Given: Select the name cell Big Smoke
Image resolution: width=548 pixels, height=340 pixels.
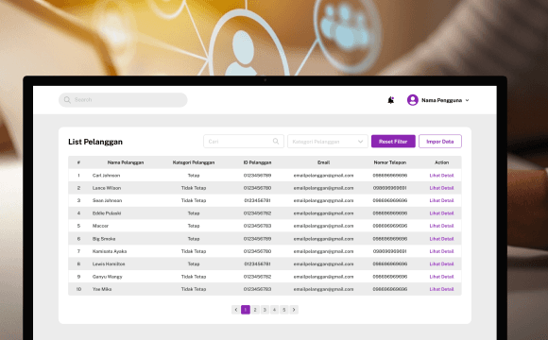Looking at the screenshot, I should tap(104, 239).
